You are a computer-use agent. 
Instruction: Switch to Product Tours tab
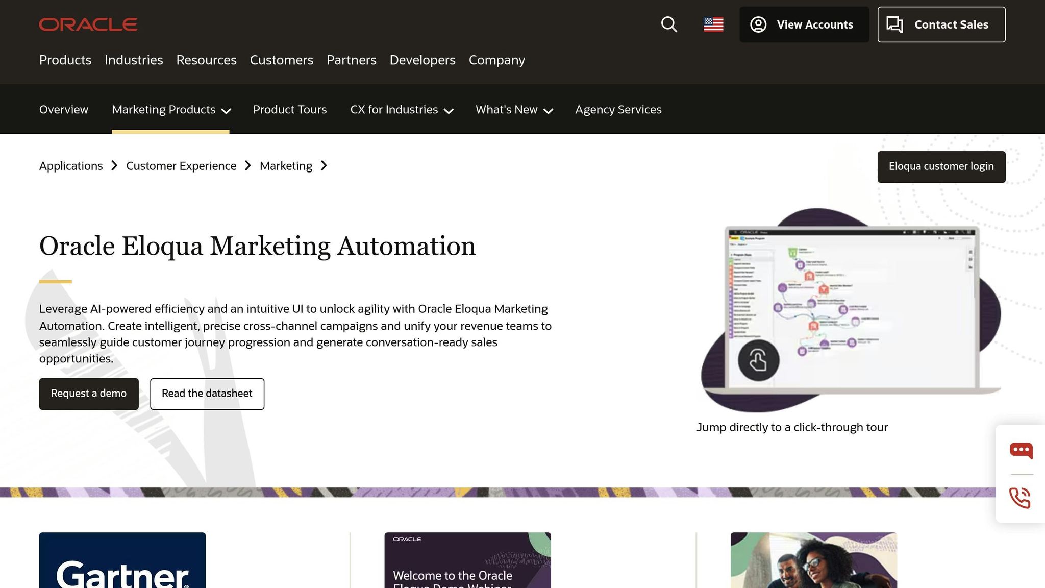point(290,110)
